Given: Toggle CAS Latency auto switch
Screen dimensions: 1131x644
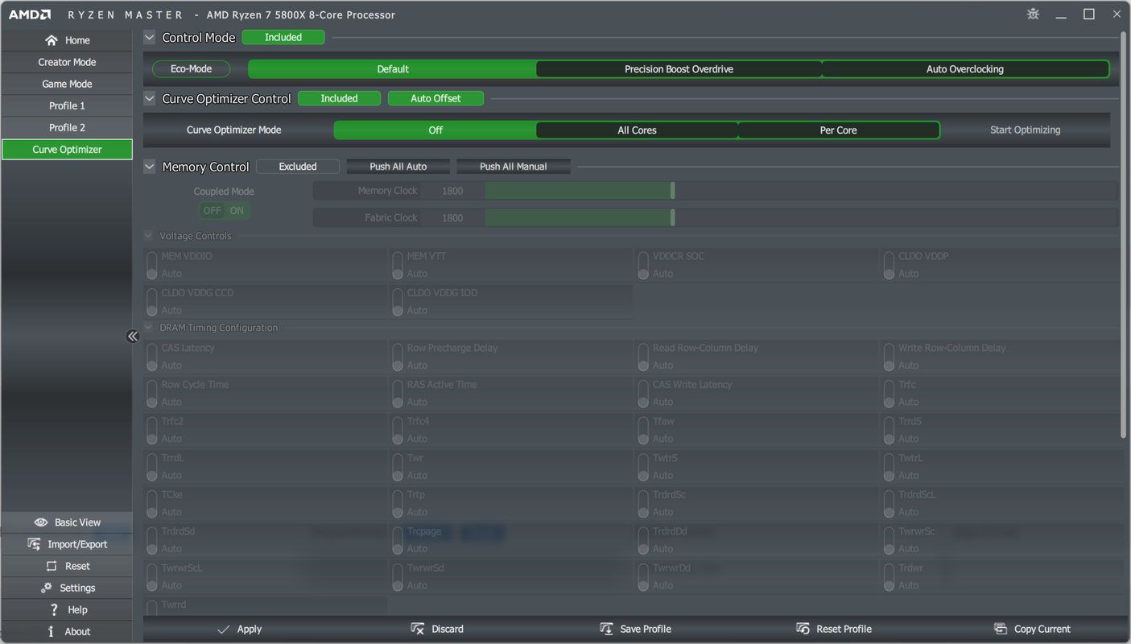Looking at the screenshot, I should [152, 357].
